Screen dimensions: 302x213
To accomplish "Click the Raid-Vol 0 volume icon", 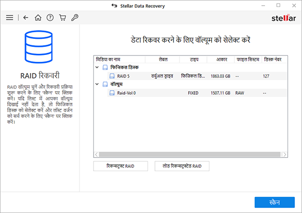I will point(112,93).
